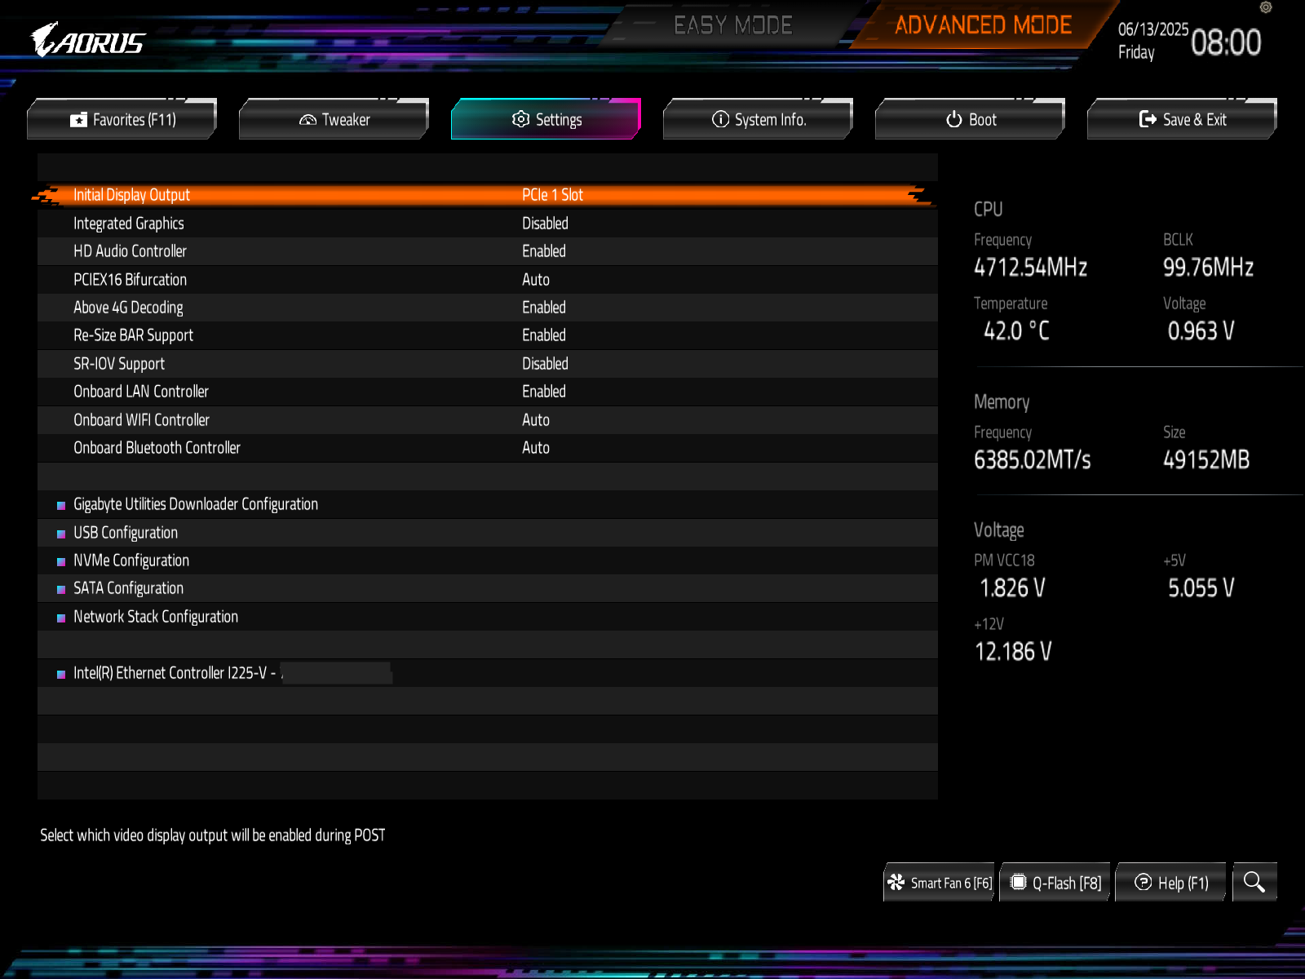Open the Favorites (F11) tab

pos(122,119)
